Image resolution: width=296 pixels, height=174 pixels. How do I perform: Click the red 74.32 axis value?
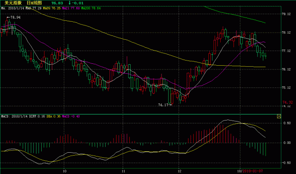pyautogui.click(x=287, y=102)
